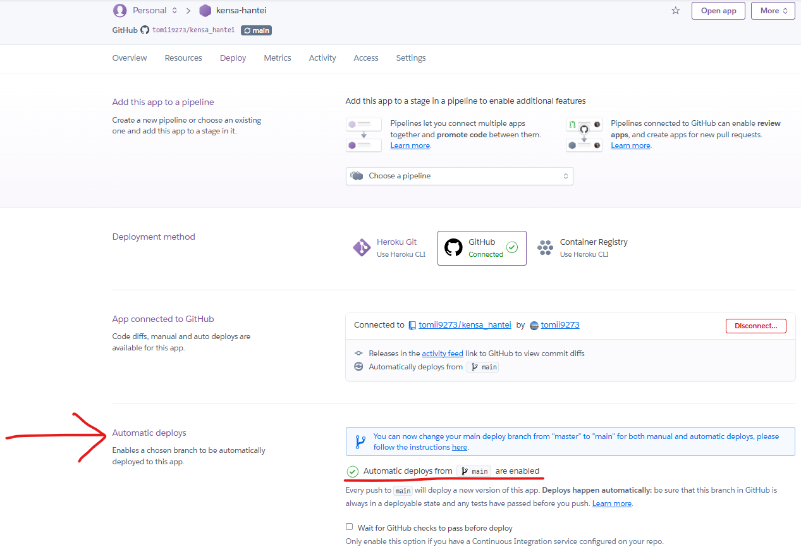Click the 'main' branch label in connected box
801x549 pixels.
click(483, 367)
